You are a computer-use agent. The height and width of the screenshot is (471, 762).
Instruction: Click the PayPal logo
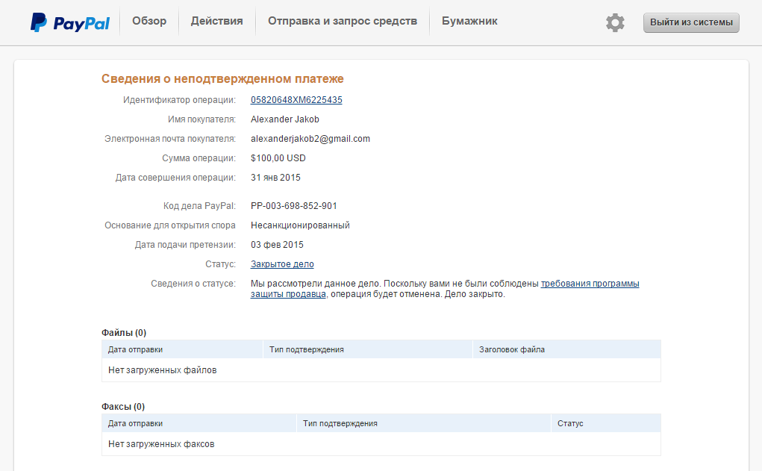(70, 22)
